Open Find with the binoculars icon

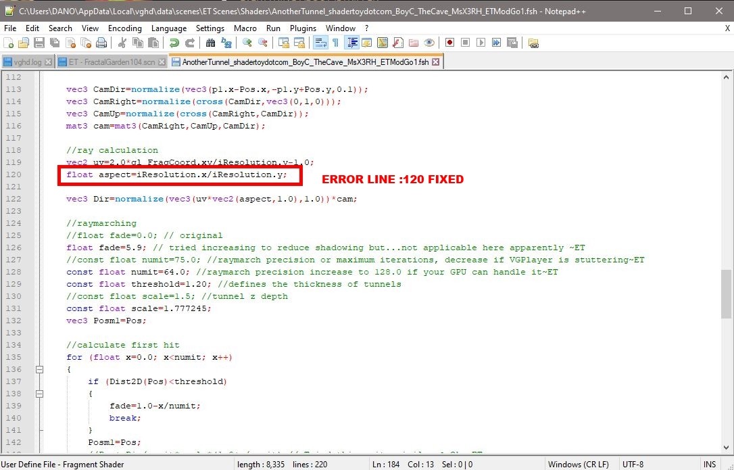211,43
